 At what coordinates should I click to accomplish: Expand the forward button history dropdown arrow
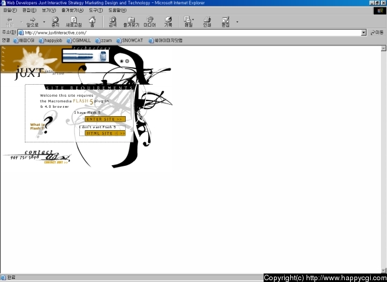coord(44,22)
